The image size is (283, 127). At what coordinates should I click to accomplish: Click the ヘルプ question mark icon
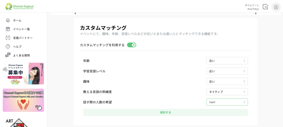click(8, 46)
